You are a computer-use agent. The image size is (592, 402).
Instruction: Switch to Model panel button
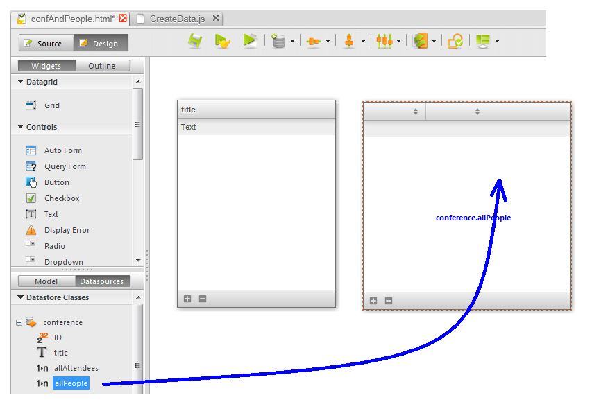(46, 281)
